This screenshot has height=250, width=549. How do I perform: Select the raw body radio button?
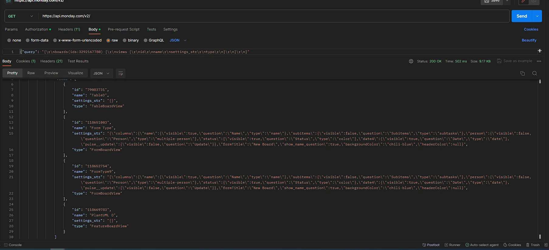tap(108, 40)
